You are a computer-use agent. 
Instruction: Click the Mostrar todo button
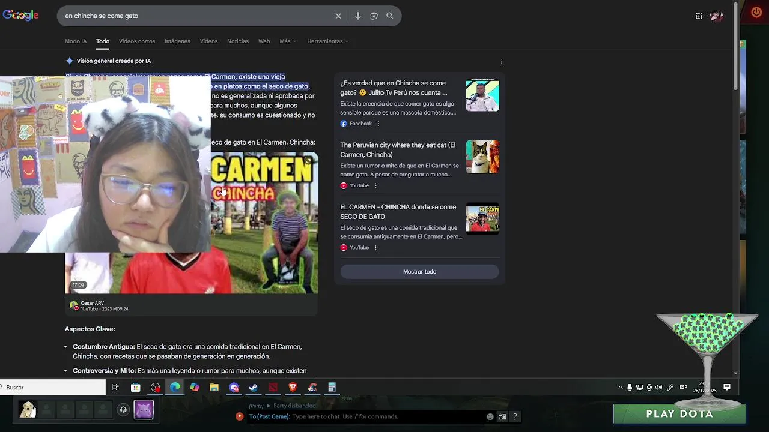click(x=419, y=272)
